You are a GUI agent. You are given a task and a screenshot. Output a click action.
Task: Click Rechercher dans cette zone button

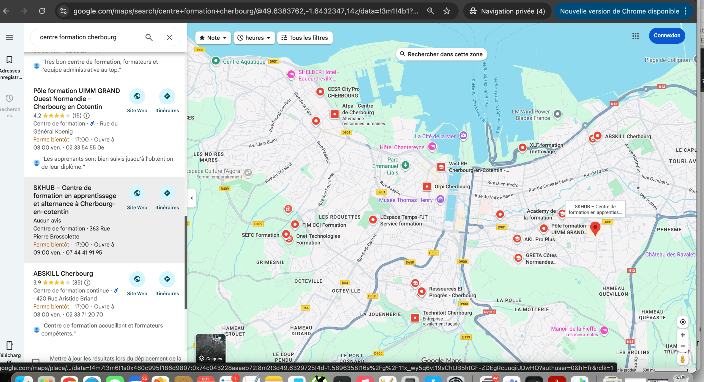441,54
